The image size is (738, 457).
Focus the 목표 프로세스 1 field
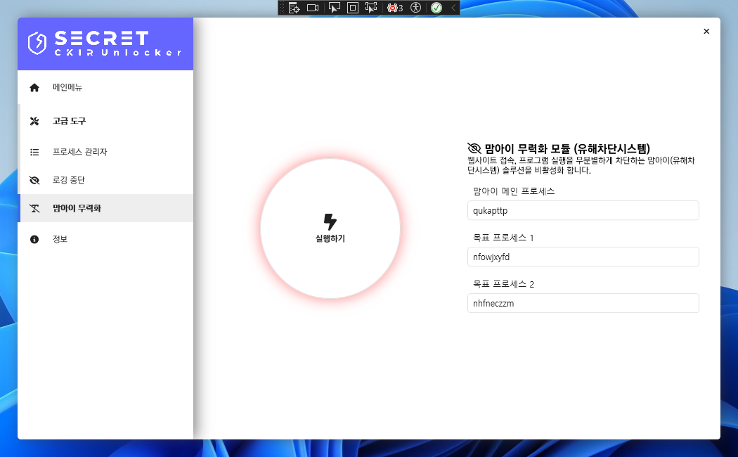pyautogui.click(x=583, y=257)
